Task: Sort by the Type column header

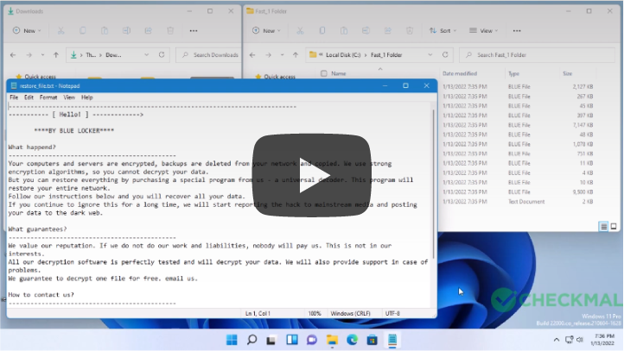Action: point(513,73)
